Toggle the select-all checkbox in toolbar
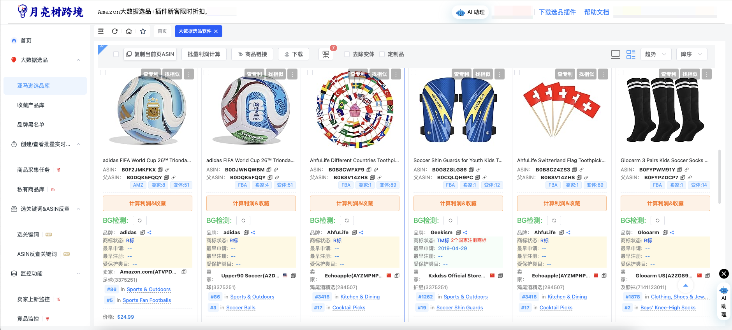The height and width of the screenshot is (330, 732). tap(116, 54)
